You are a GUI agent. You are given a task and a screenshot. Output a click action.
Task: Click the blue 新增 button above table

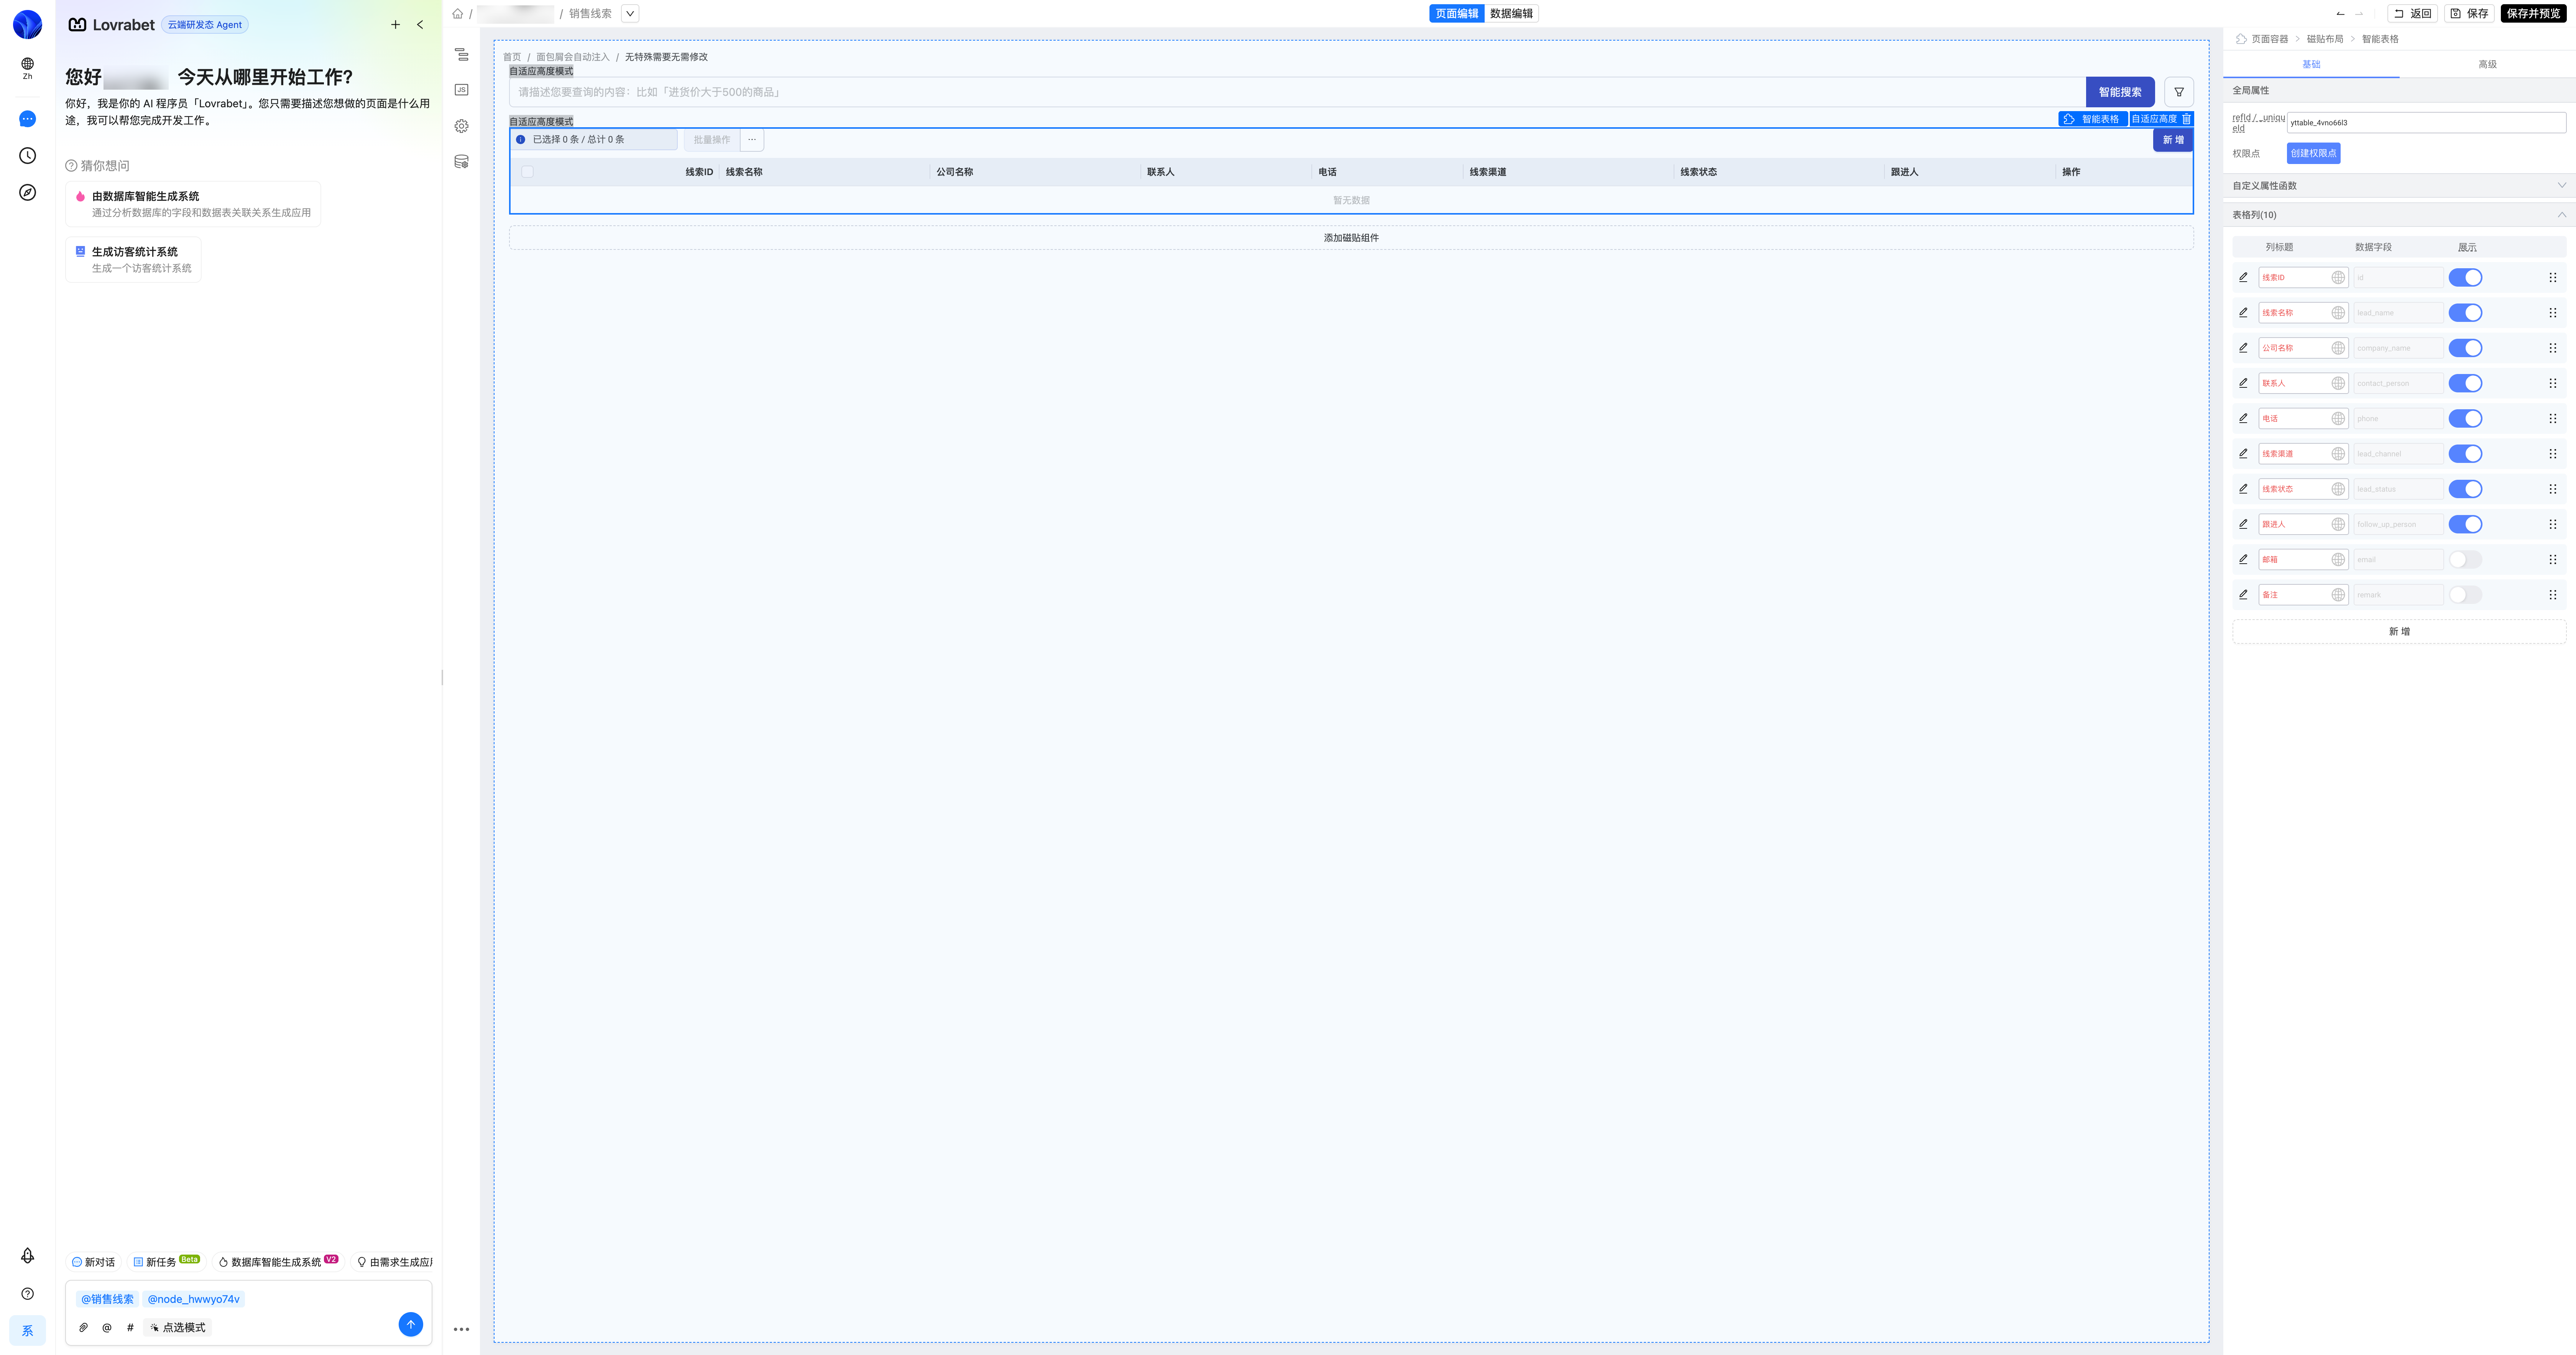[2173, 140]
